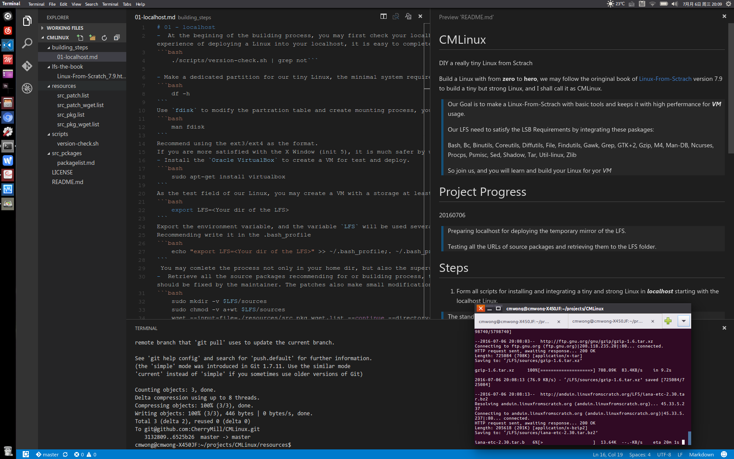Open the Explorer view in the activity bar
Screen dimensions: 734x459
(27, 21)
